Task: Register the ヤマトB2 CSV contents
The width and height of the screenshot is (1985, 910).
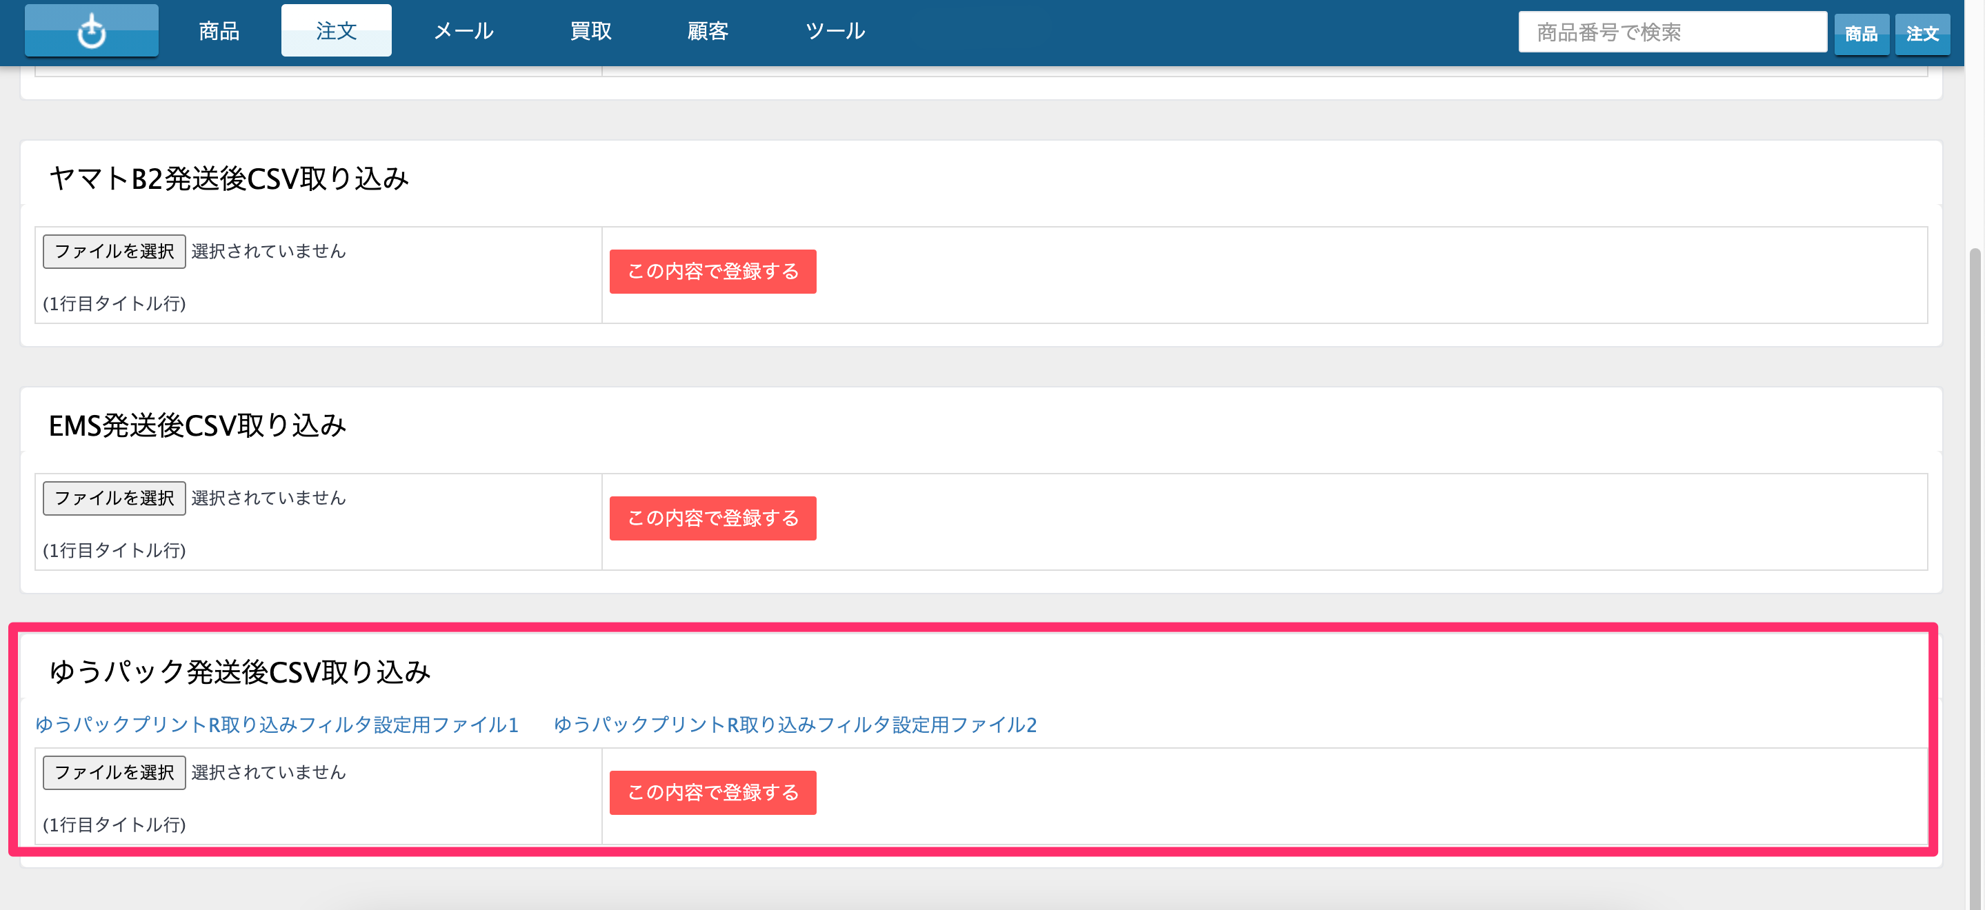Action: (x=712, y=271)
